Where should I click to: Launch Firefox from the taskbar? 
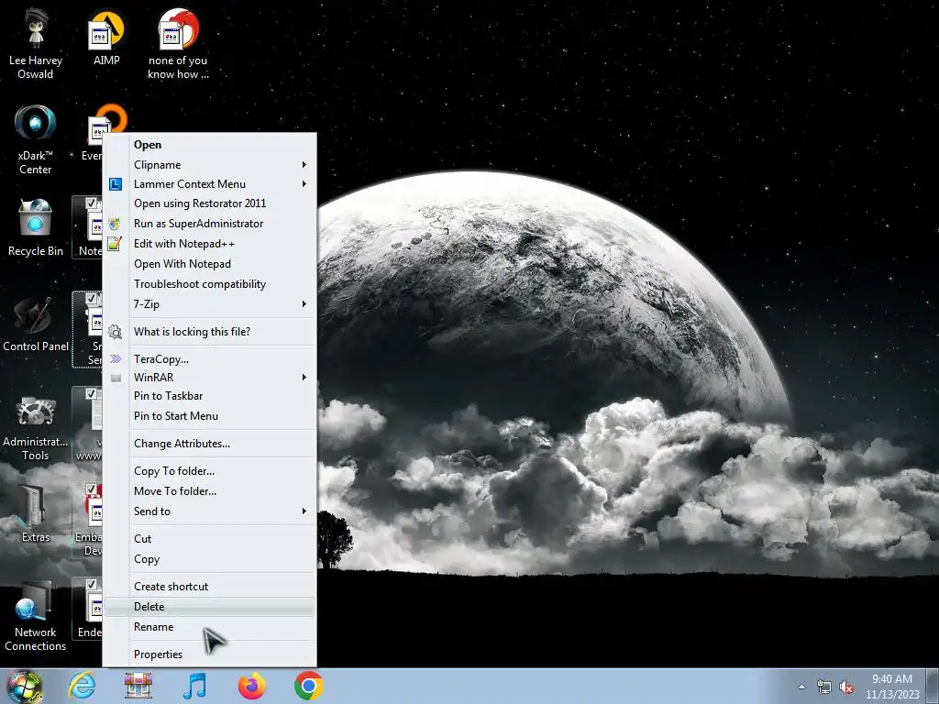click(x=251, y=686)
